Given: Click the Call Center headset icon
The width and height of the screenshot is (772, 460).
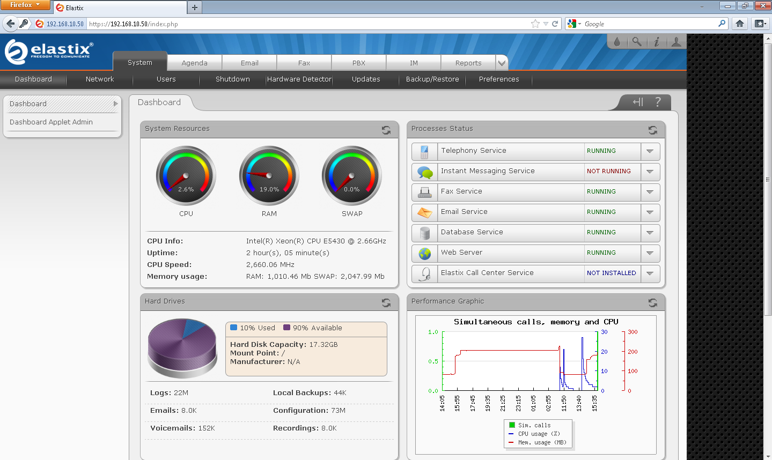Looking at the screenshot, I should pos(424,274).
